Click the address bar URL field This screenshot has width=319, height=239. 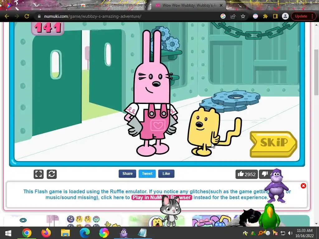coord(130,16)
